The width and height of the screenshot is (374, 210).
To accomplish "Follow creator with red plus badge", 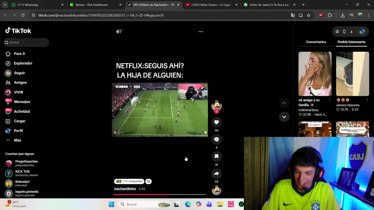I will click(217, 111).
